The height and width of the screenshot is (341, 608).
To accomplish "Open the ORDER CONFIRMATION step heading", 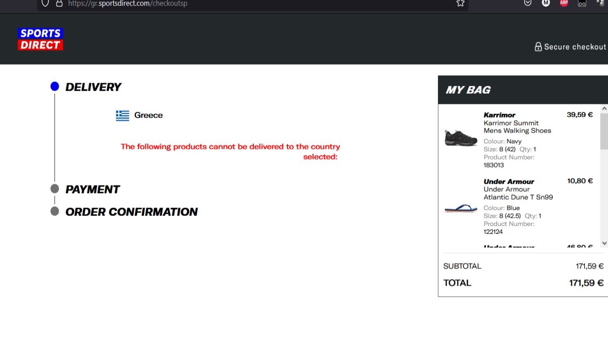I will coord(131,212).
